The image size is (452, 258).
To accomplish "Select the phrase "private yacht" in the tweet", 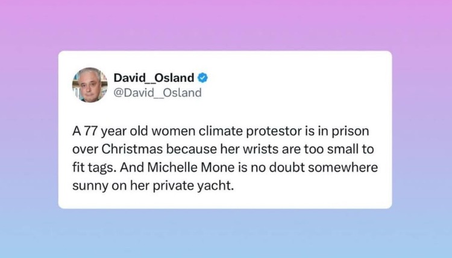I will (x=192, y=186).
